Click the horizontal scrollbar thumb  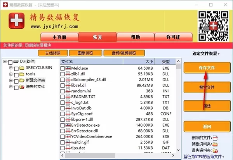coord(90,155)
